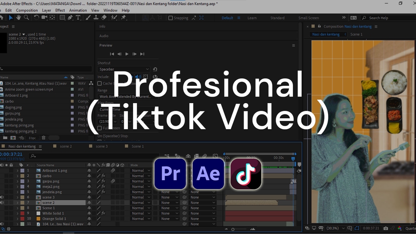Click the new composition icon in Project panel
The width and height of the screenshot is (416, 234).
(x=13, y=138)
